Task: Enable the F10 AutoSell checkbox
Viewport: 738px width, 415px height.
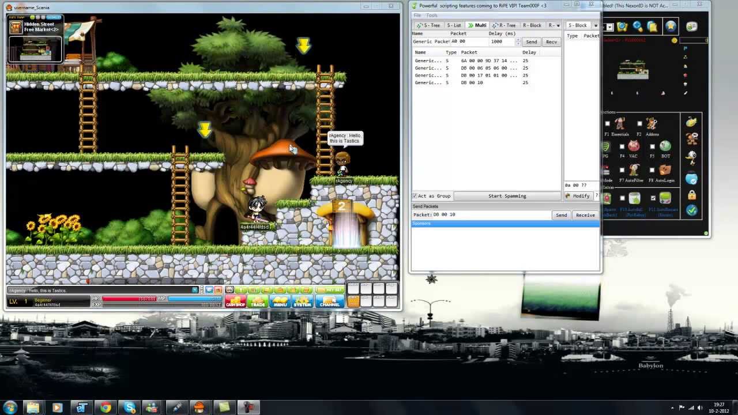Action: [622, 198]
